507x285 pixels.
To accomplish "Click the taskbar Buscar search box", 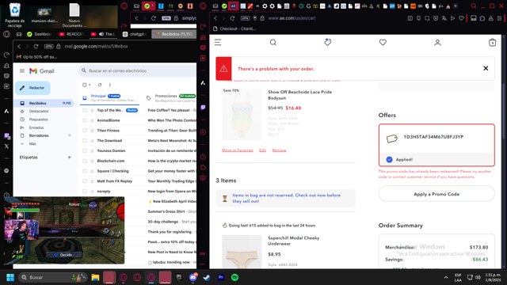I will (52, 277).
